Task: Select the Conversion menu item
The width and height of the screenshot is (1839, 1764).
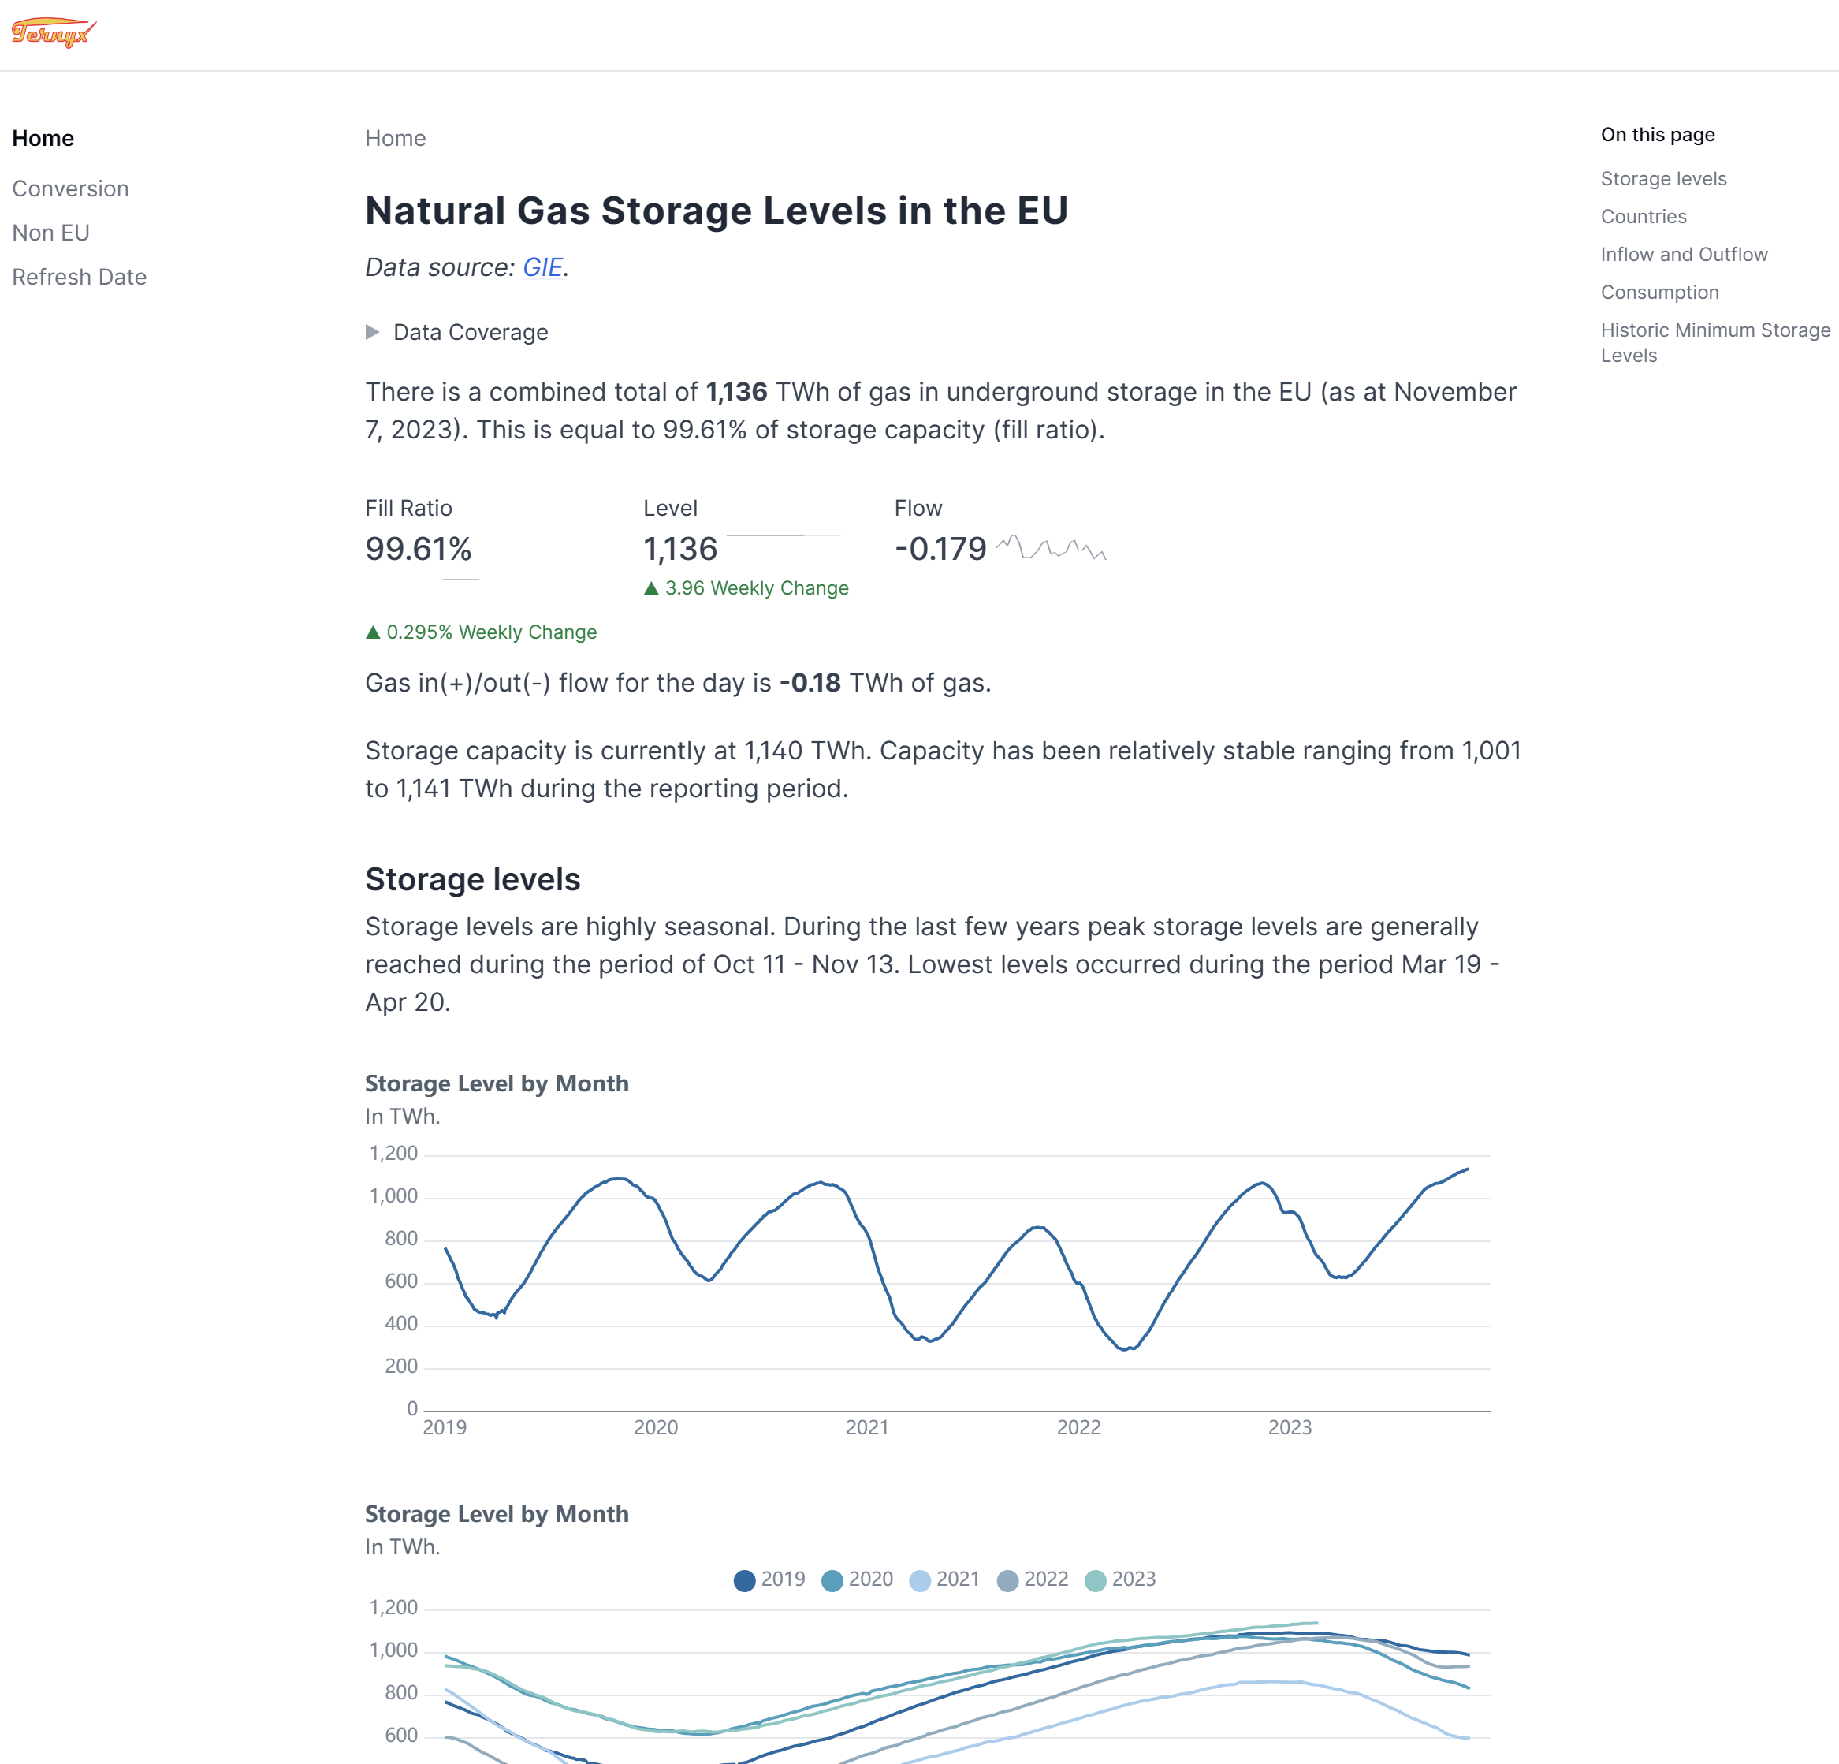Action: [x=69, y=185]
